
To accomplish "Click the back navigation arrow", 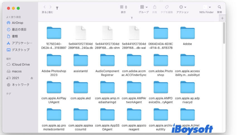I will (x=45, y=7).
